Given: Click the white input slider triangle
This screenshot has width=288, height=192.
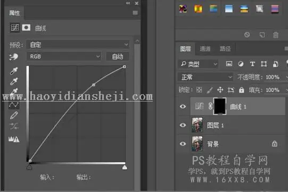Looking at the screenshot, I should [x=125, y=167].
